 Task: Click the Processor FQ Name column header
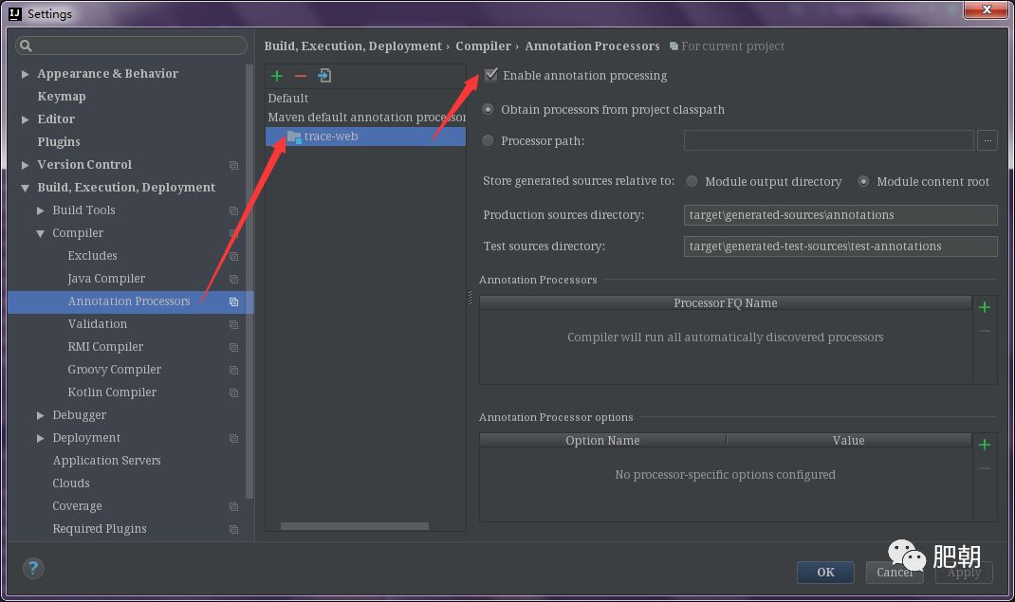click(725, 303)
